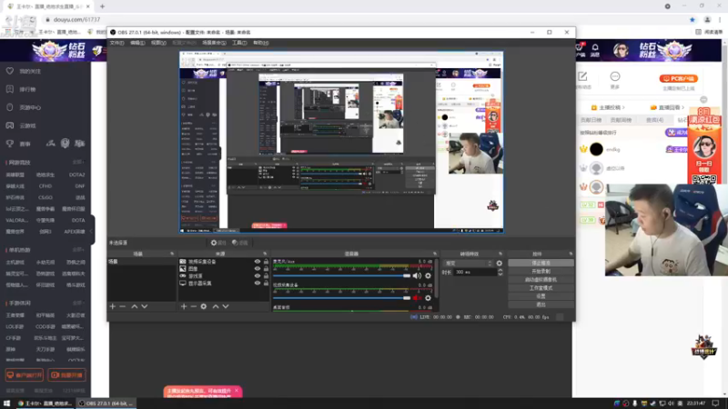Unmute the red speaker for 视频采集设备 audio
This screenshot has width=728, height=409.
click(417, 298)
